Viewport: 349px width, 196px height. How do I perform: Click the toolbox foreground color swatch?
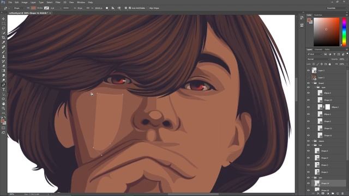[2, 121]
